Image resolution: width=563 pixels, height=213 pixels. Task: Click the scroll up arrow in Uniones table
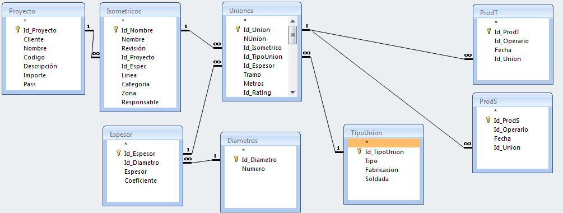(x=292, y=21)
